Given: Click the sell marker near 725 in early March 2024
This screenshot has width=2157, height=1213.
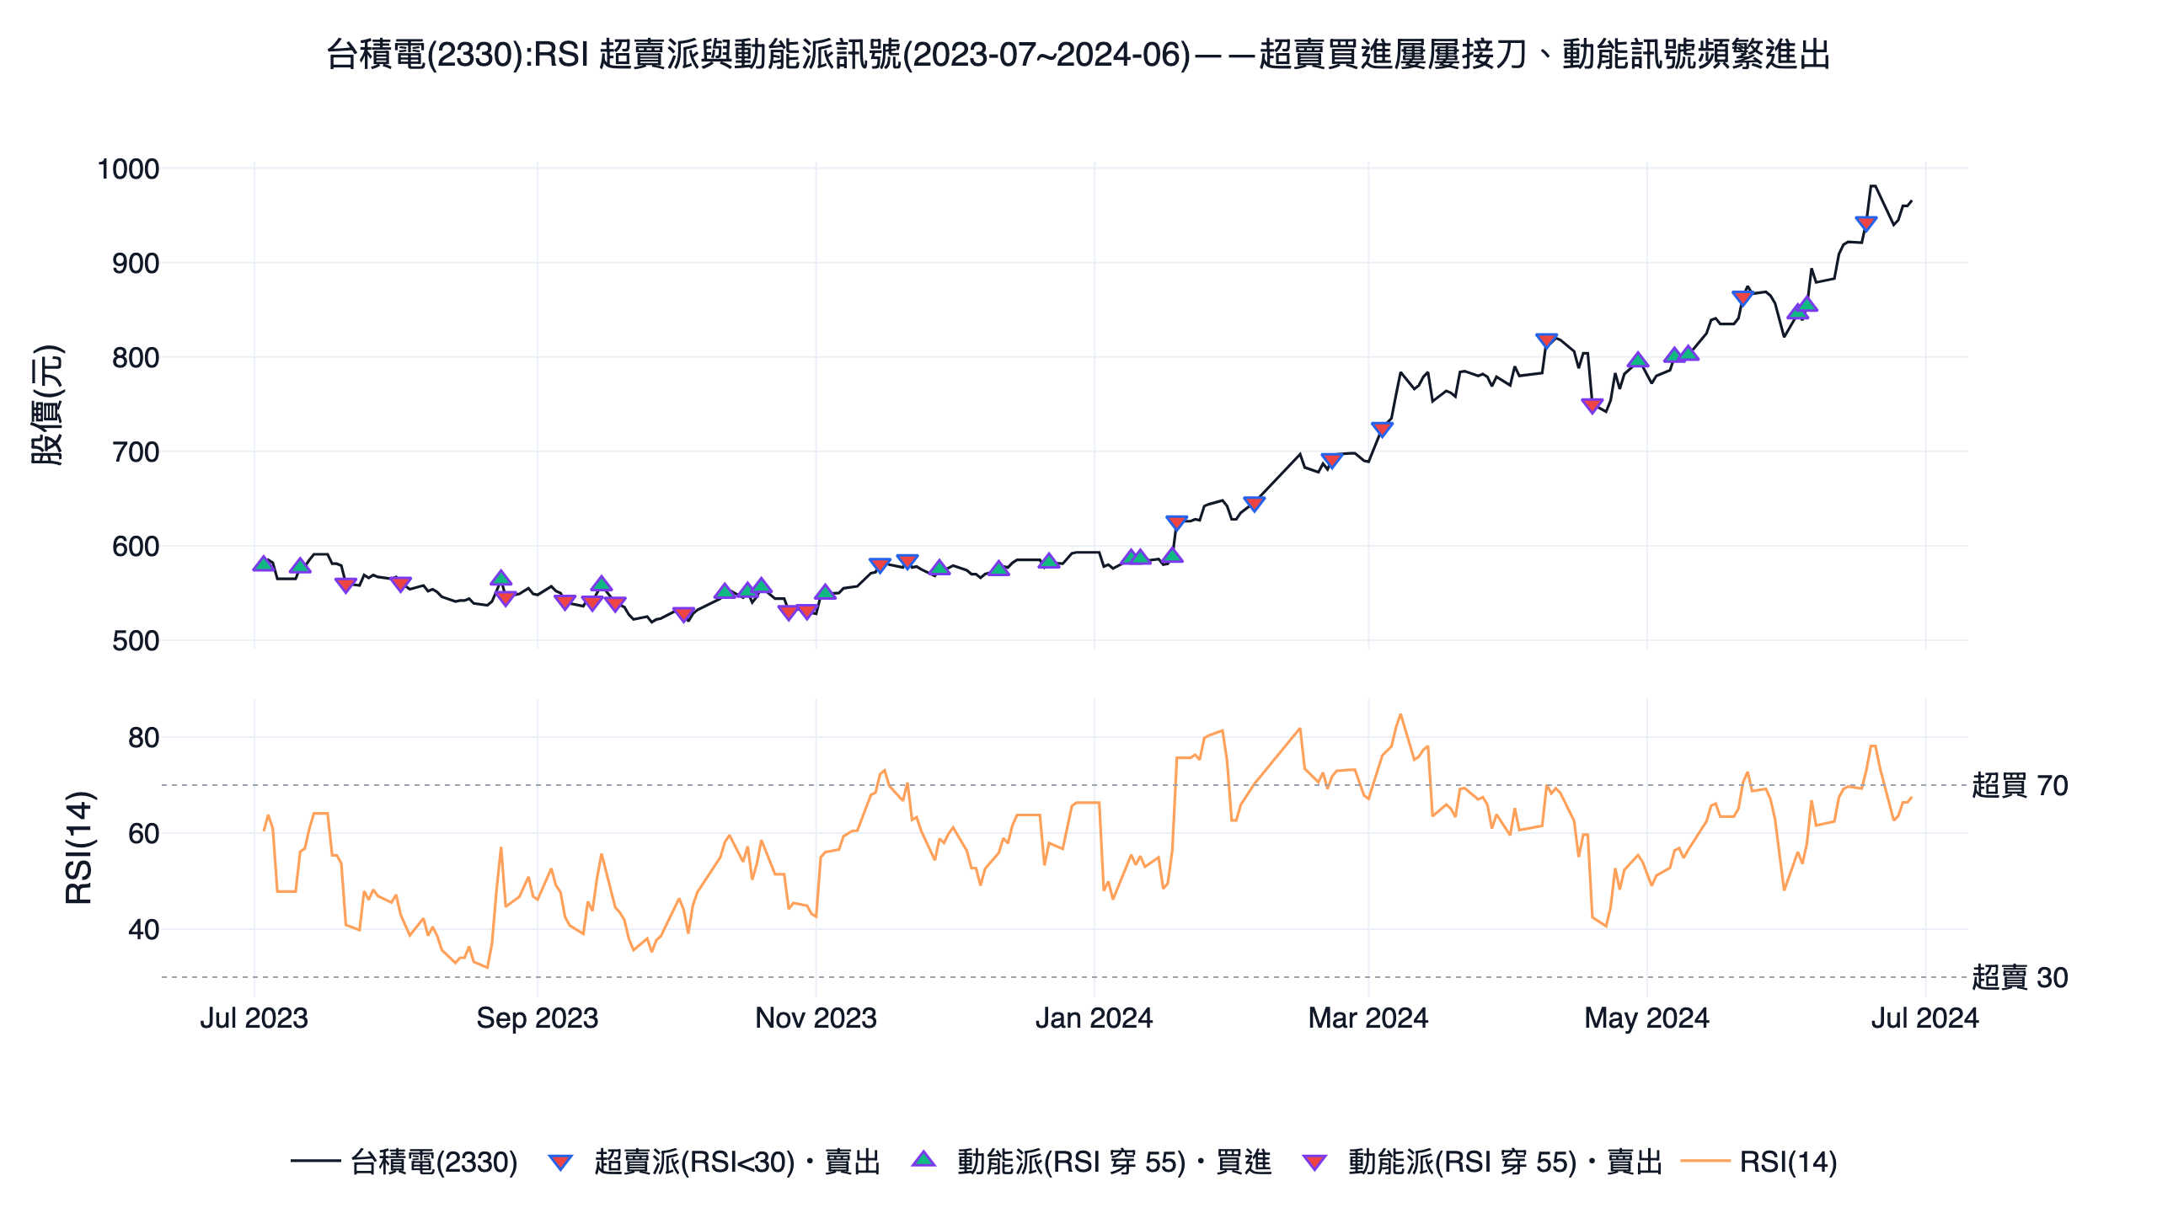Looking at the screenshot, I should pyautogui.click(x=1382, y=429).
